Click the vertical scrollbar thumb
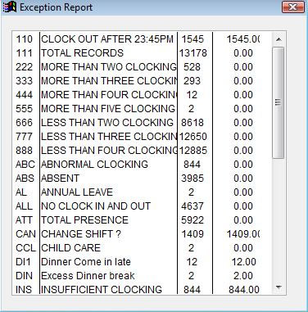The image size is (308, 312). [x=279, y=102]
